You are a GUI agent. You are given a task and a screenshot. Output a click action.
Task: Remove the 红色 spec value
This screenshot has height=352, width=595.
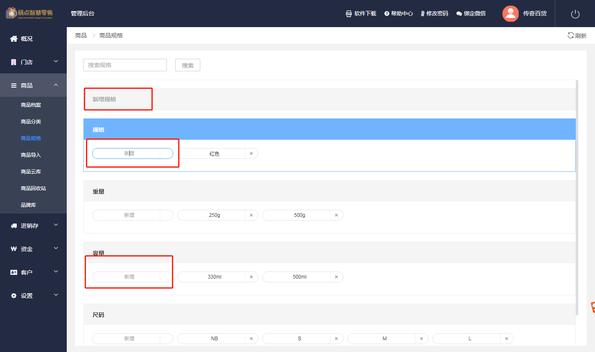[x=251, y=153]
